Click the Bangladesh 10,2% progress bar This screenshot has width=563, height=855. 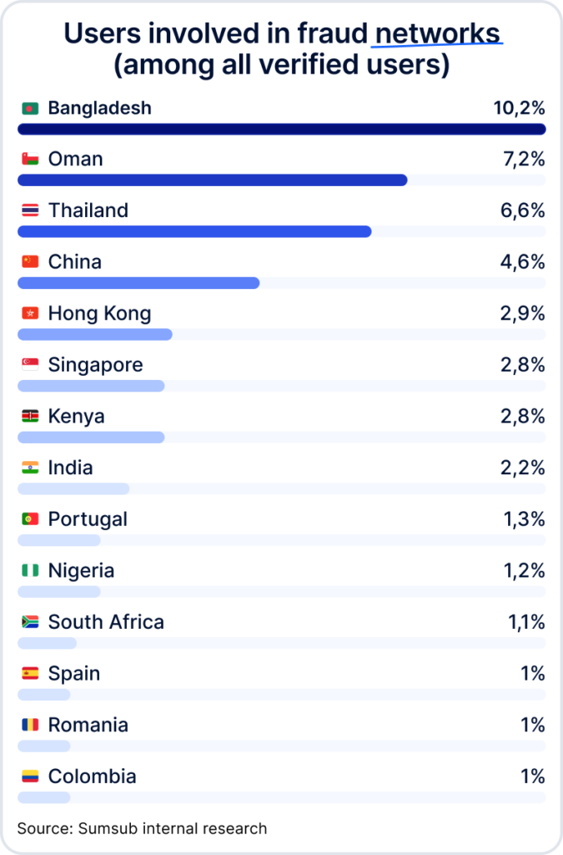pyautogui.click(x=281, y=129)
